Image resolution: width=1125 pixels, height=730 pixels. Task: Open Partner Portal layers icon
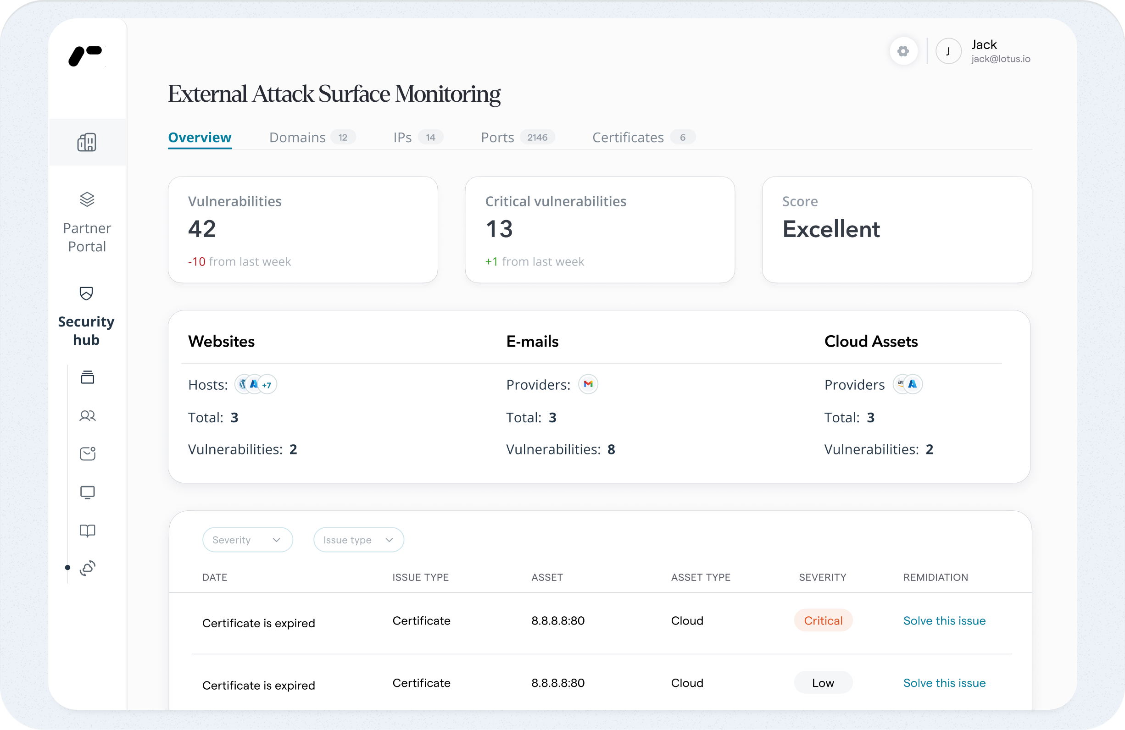(87, 199)
